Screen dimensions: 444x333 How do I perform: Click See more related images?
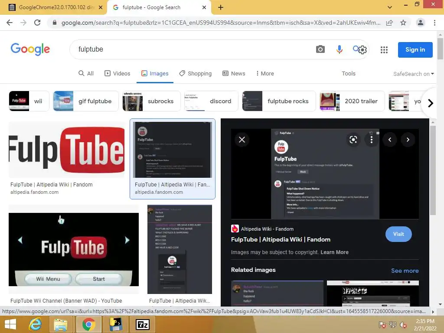(405, 271)
